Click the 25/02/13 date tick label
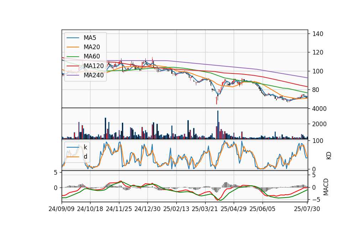342x246 pixels. click(176, 209)
